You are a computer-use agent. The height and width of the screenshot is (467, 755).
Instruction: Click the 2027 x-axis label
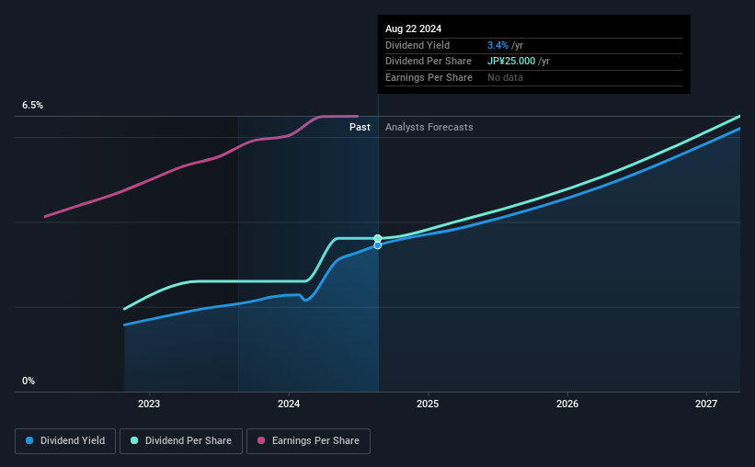click(x=706, y=404)
